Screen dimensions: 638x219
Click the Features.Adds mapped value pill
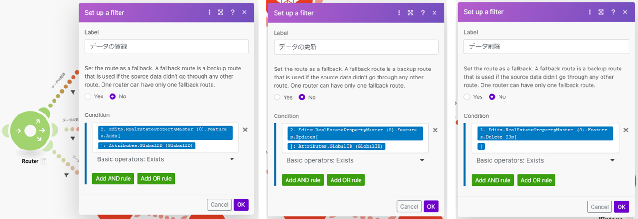point(165,133)
